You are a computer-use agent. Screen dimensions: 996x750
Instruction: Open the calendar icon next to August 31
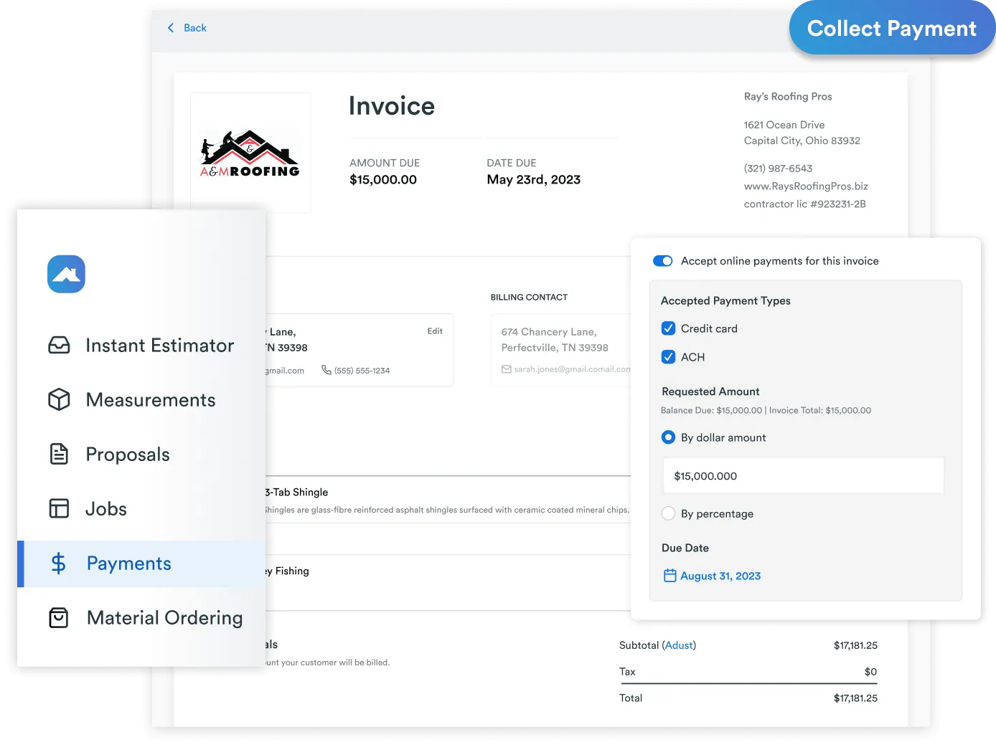point(669,575)
